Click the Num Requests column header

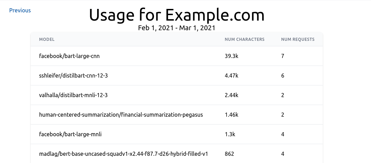[x=298, y=39]
